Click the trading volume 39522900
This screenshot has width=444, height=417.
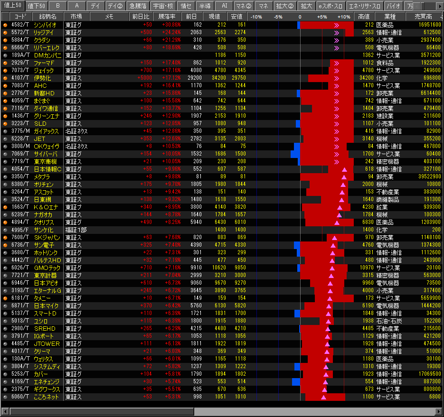pyautogui.click(x=430, y=176)
